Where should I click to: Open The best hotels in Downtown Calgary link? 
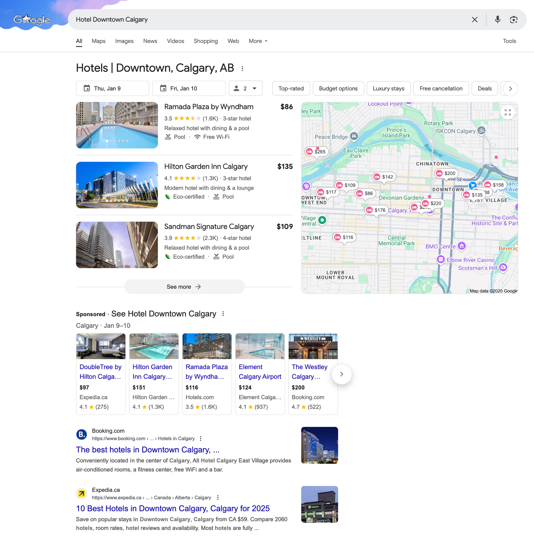(148, 450)
